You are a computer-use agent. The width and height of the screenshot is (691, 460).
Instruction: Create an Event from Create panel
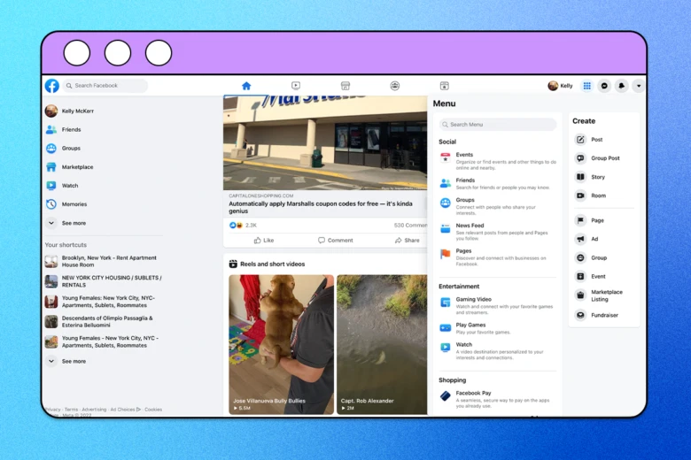(x=591, y=276)
